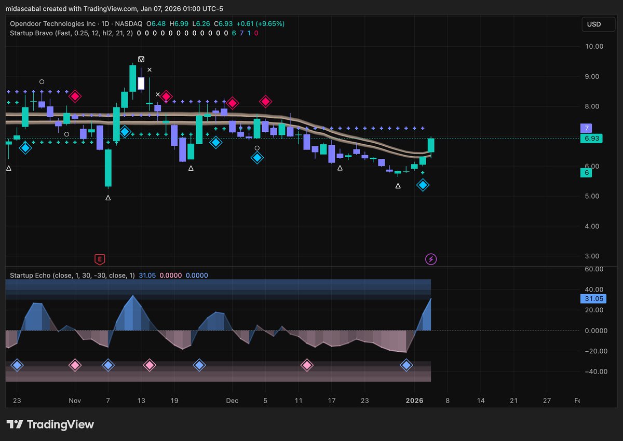
Task: Click the 60.00 Echo axis label
Action: pos(593,269)
